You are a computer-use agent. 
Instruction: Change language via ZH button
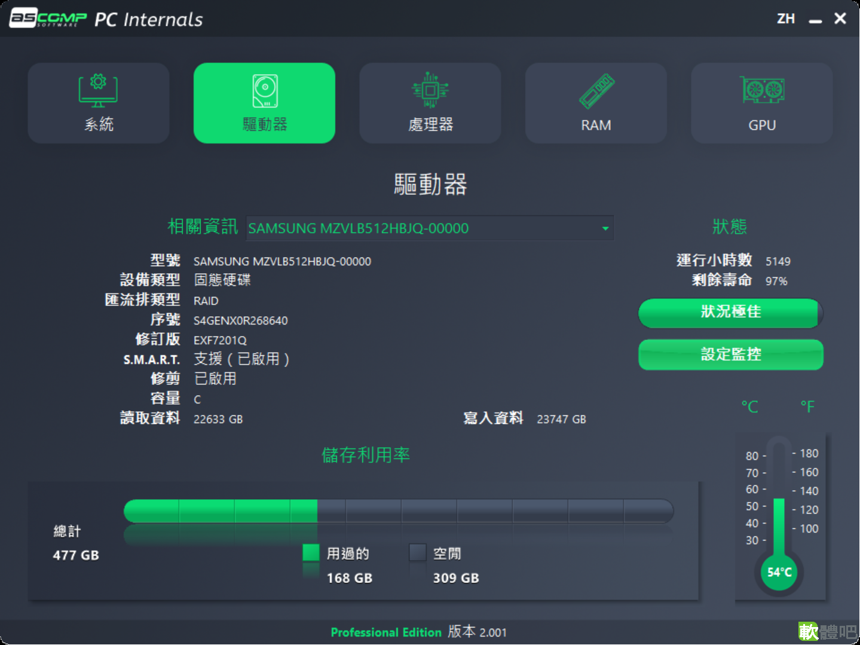tap(786, 19)
